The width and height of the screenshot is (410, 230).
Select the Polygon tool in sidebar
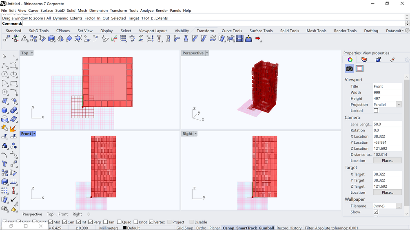coord(4,92)
